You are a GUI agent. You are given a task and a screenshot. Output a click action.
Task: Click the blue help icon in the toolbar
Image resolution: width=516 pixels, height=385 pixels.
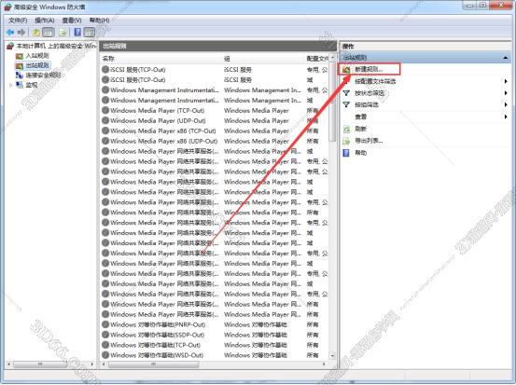[x=77, y=33]
